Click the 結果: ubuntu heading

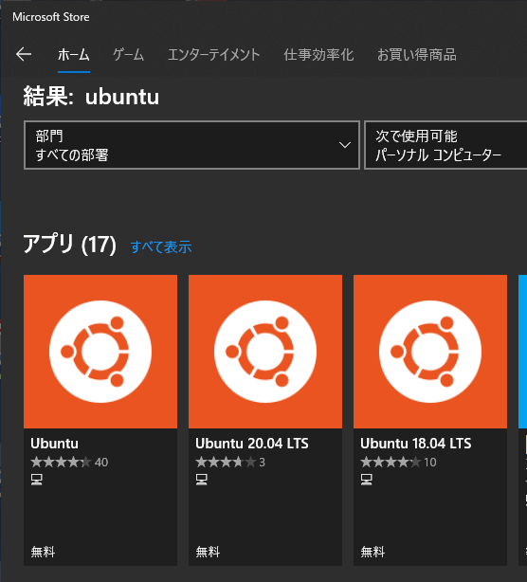point(91,97)
